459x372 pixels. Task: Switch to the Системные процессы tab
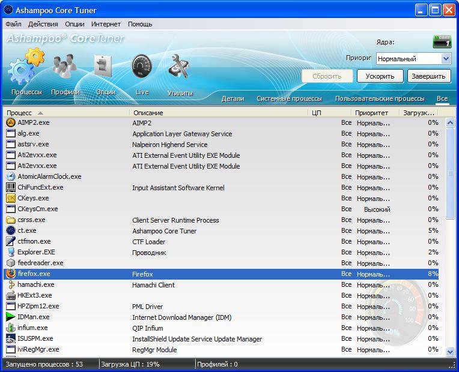tap(289, 99)
